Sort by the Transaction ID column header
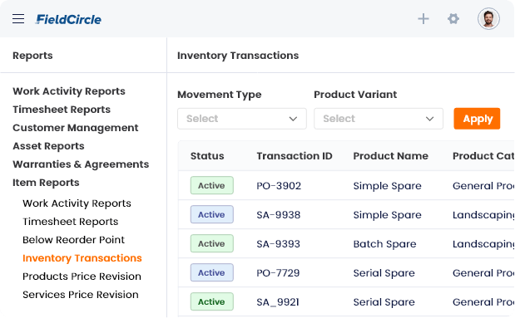515x318 pixels. point(295,156)
